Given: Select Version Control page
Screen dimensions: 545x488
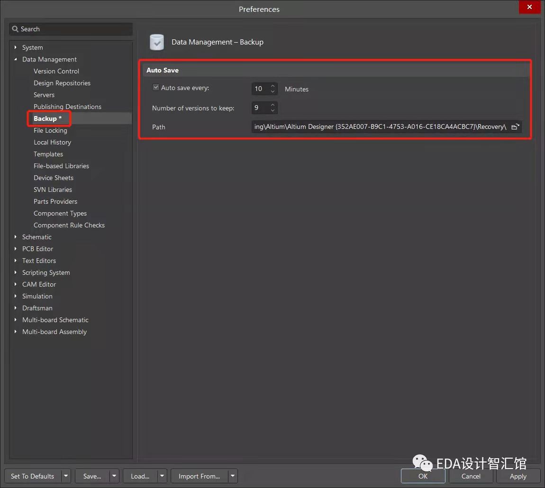Looking at the screenshot, I should coord(56,71).
